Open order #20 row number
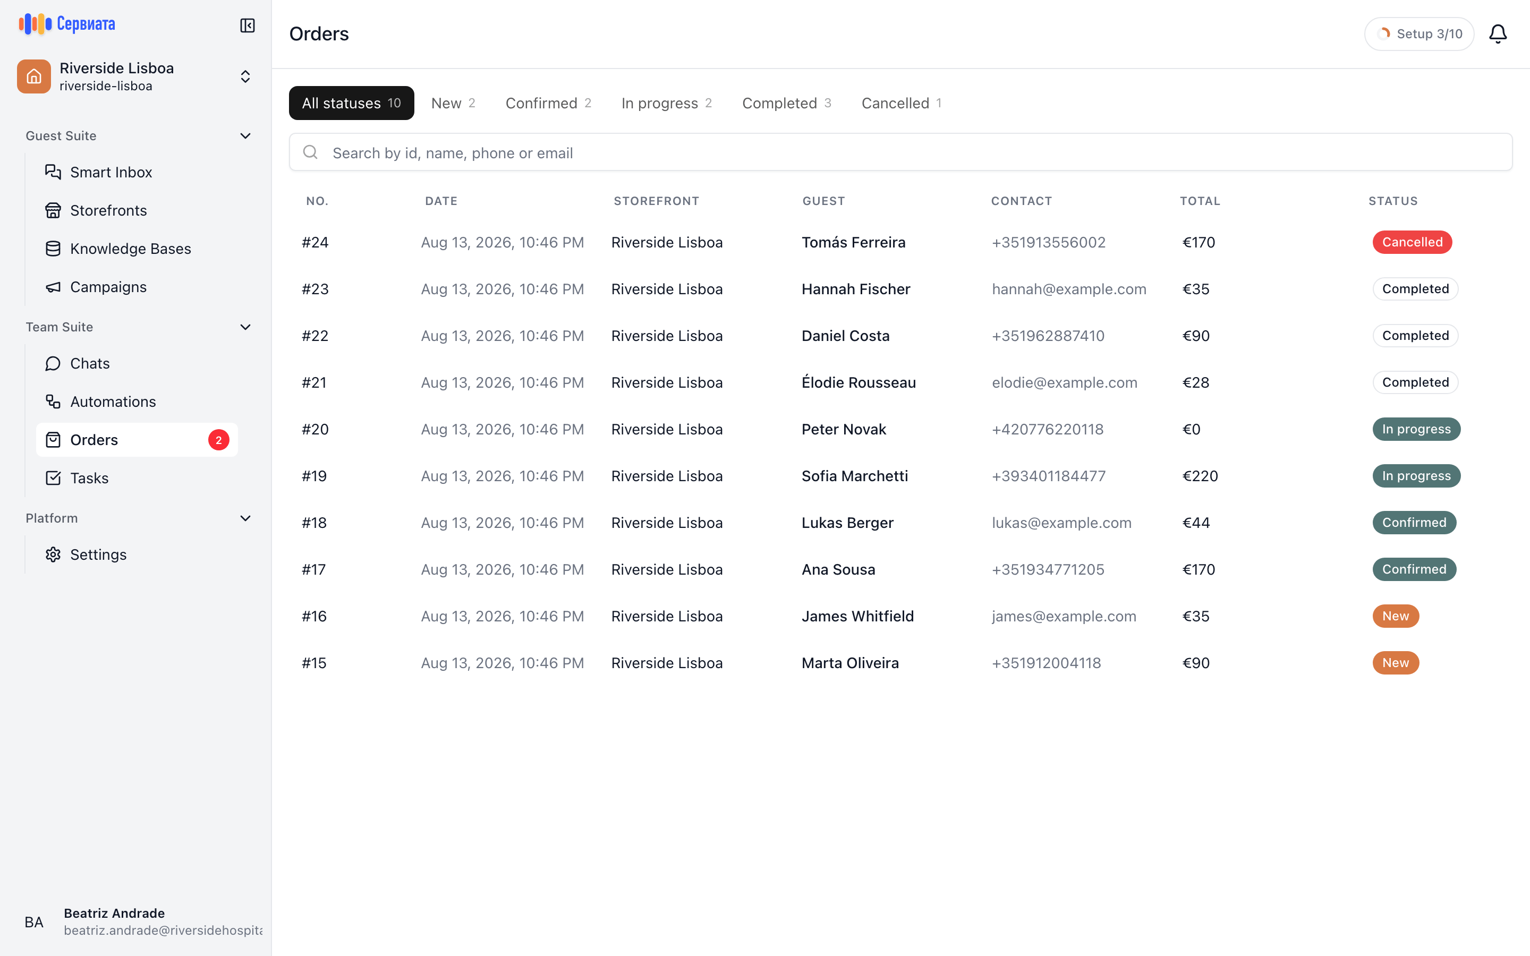The image size is (1530, 956). coord(315,429)
